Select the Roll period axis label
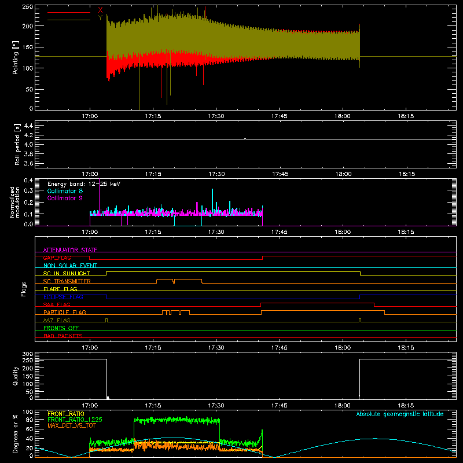 tap(17, 144)
